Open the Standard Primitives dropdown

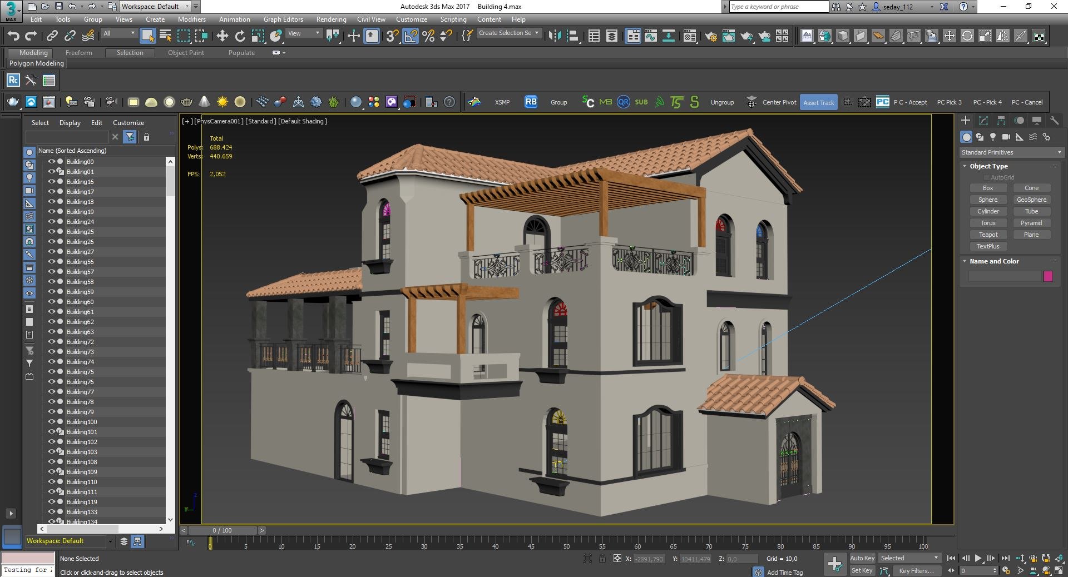[1011, 152]
